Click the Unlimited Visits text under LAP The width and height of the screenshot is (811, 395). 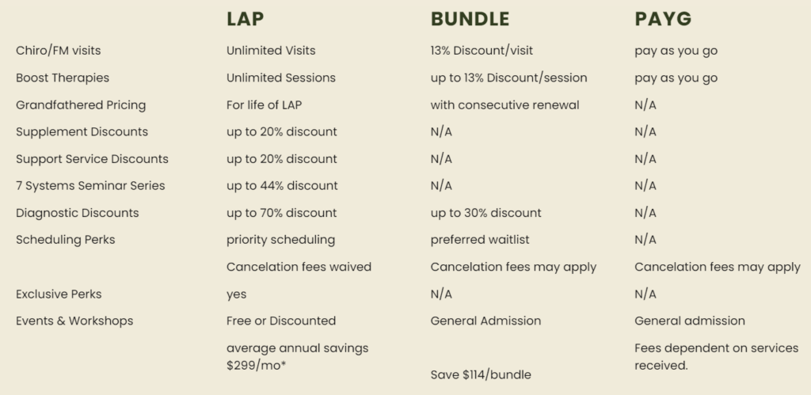(x=271, y=51)
